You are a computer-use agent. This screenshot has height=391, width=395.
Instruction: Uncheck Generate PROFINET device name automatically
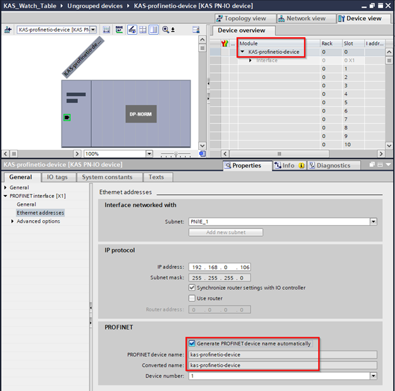[192, 344]
